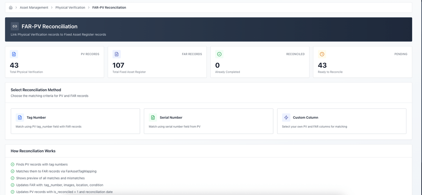Click 'Shows preview of all matches' line
The height and width of the screenshot is (195, 422).
pos(50,178)
